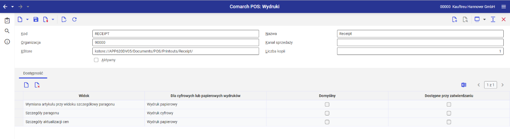This screenshot has height=139, width=510.
Task: Switch to the Dostępność tab
Action: click(x=33, y=73)
